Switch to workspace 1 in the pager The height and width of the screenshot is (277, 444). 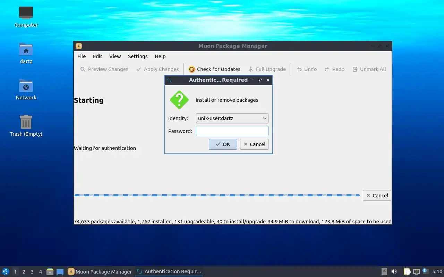pos(15,272)
